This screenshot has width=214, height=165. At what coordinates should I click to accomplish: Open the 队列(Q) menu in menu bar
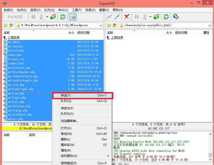pos(49,10)
